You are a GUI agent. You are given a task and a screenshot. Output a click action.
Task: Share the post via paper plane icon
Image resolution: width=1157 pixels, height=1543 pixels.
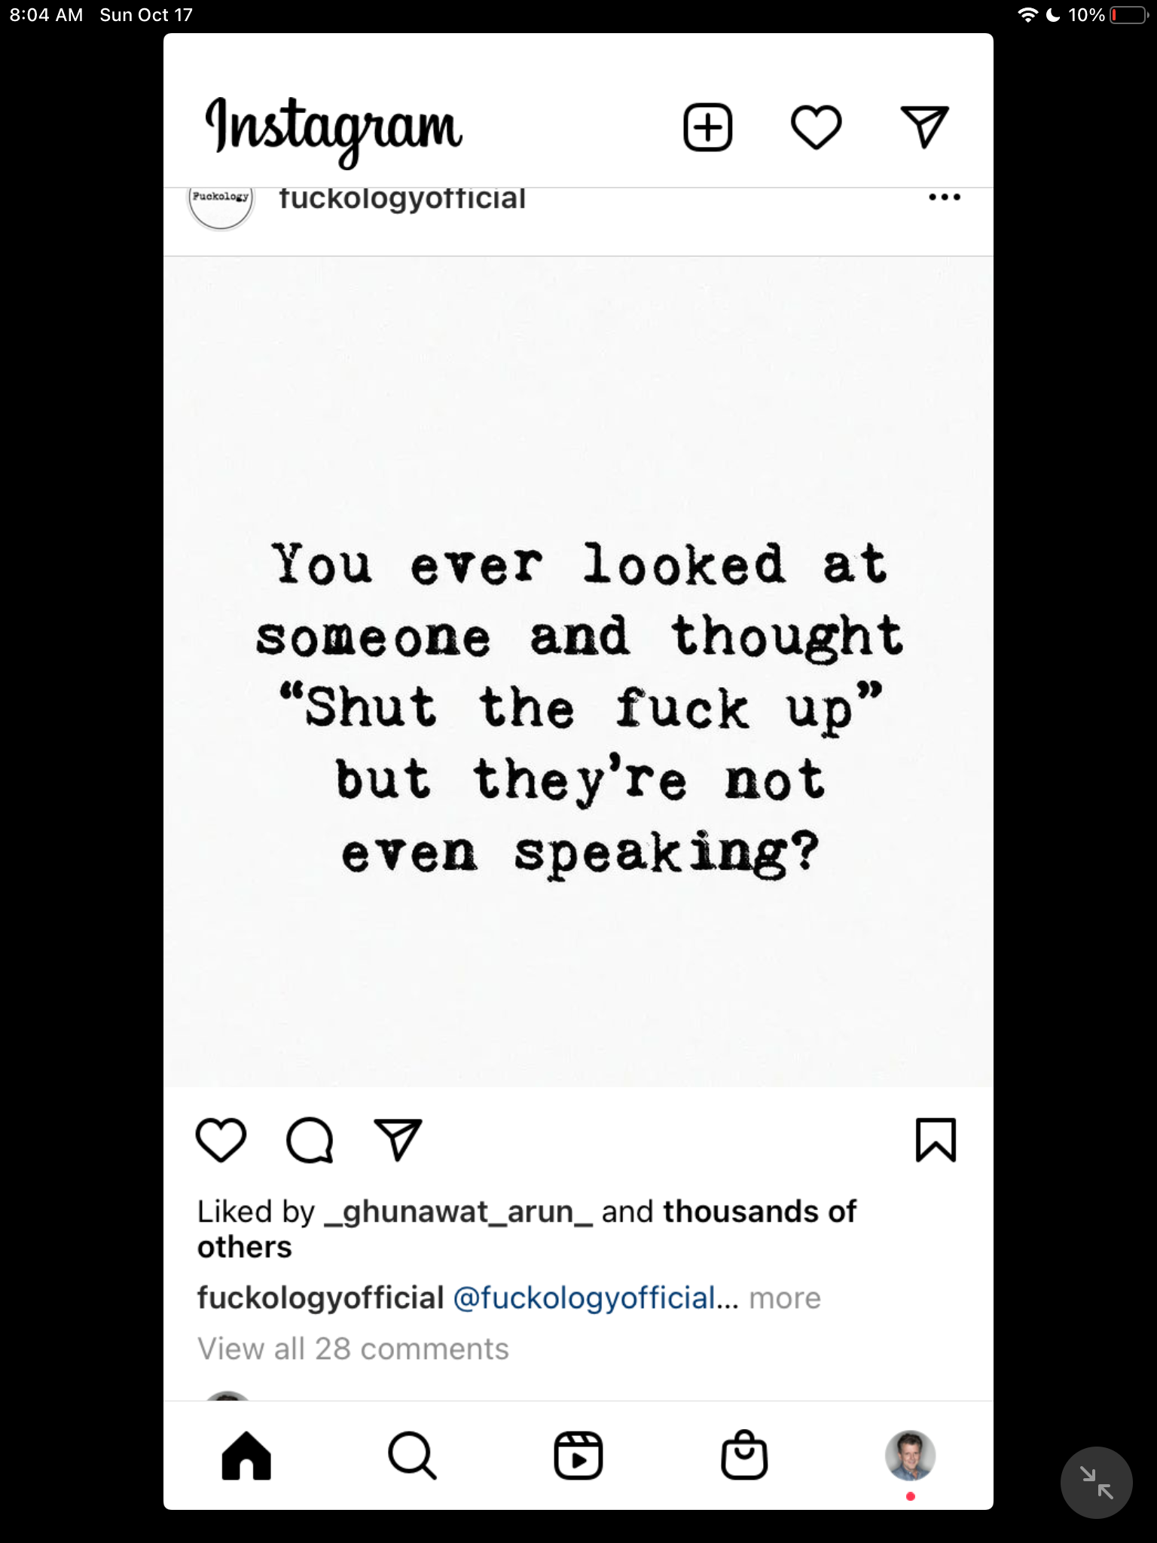click(398, 1139)
